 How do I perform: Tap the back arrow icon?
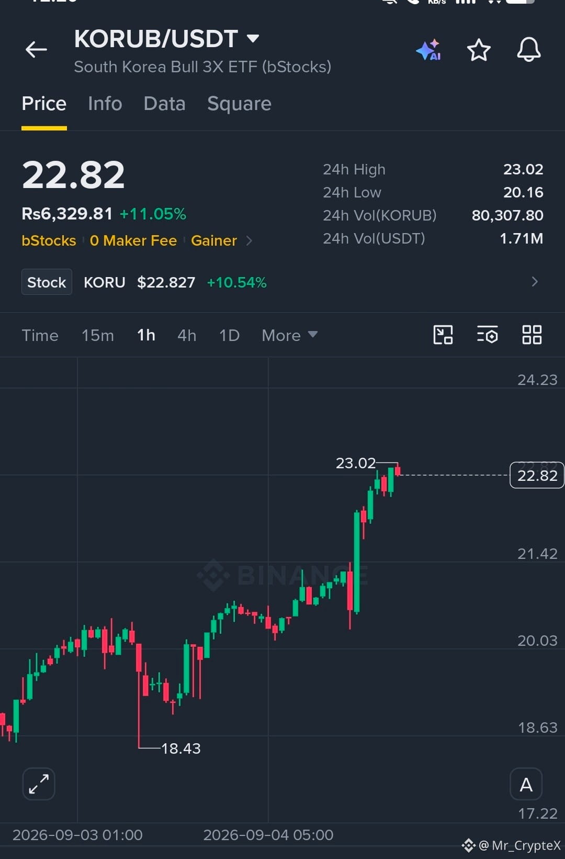tap(36, 50)
